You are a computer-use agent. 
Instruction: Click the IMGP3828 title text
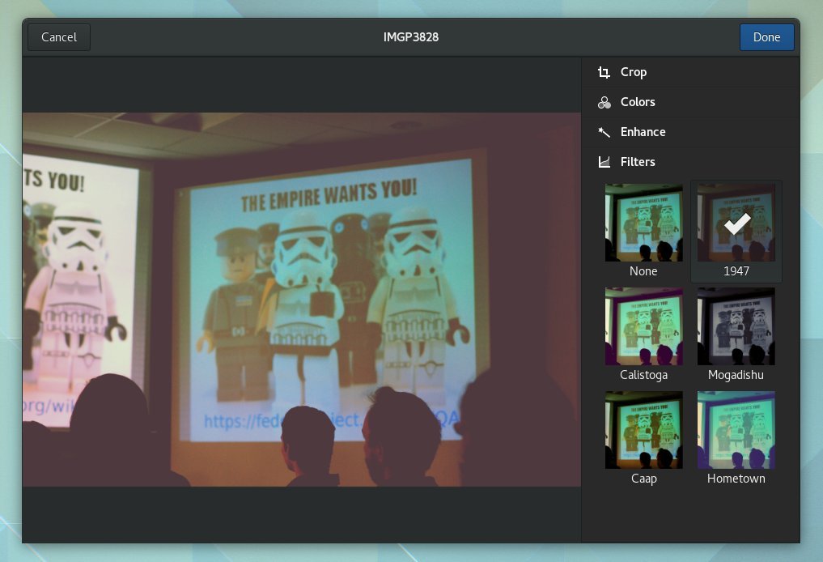[x=411, y=37]
